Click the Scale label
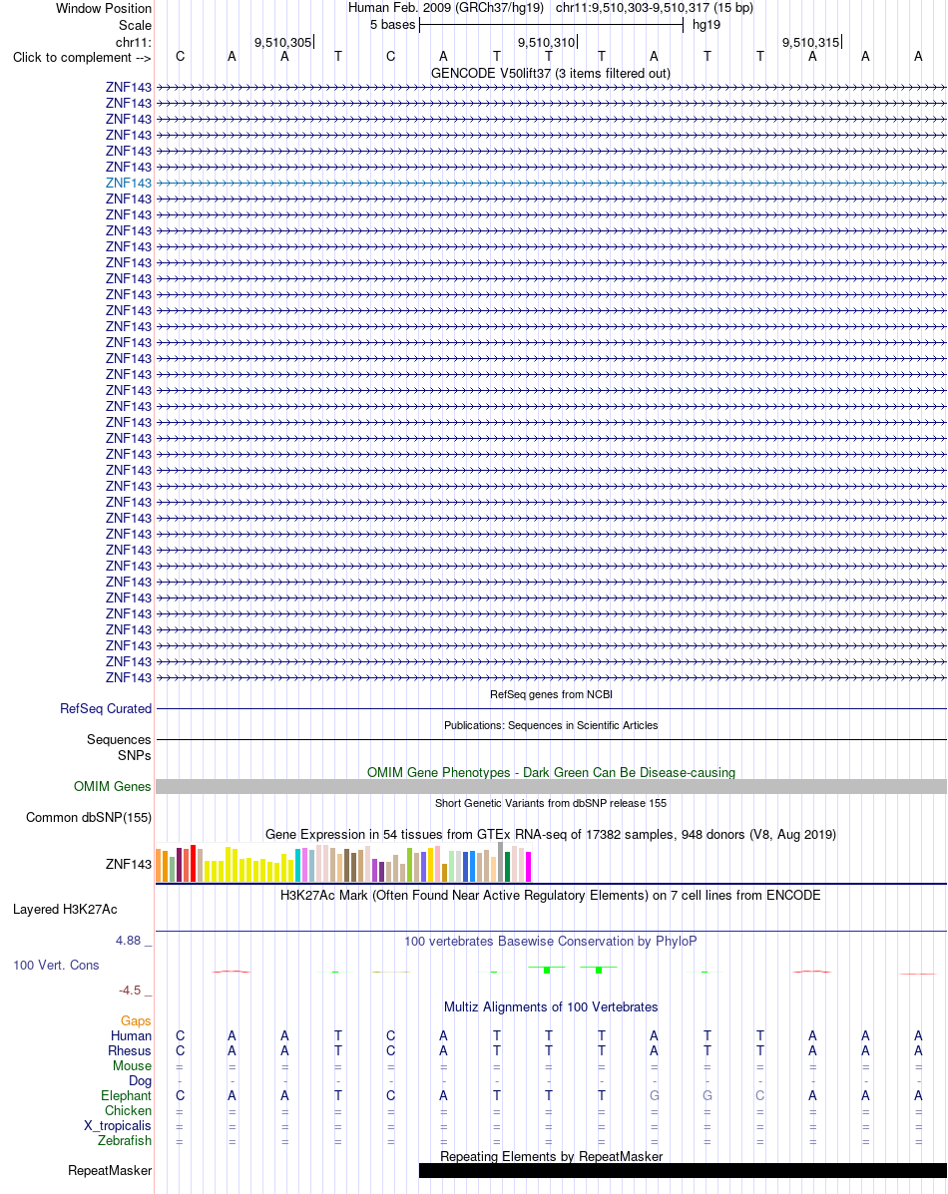948x1194 pixels. pos(135,25)
